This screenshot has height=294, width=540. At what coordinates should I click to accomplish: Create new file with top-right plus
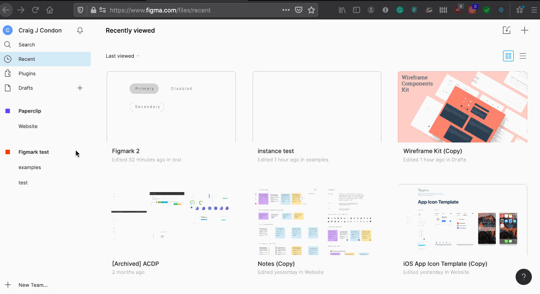pyautogui.click(x=525, y=30)
